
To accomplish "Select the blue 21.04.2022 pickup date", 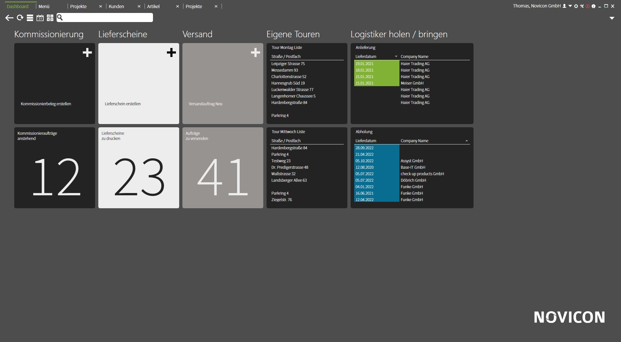I will click(377, 154).
